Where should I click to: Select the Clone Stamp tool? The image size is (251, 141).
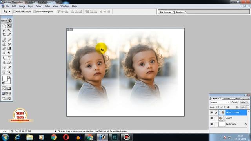tap(4, 44)
